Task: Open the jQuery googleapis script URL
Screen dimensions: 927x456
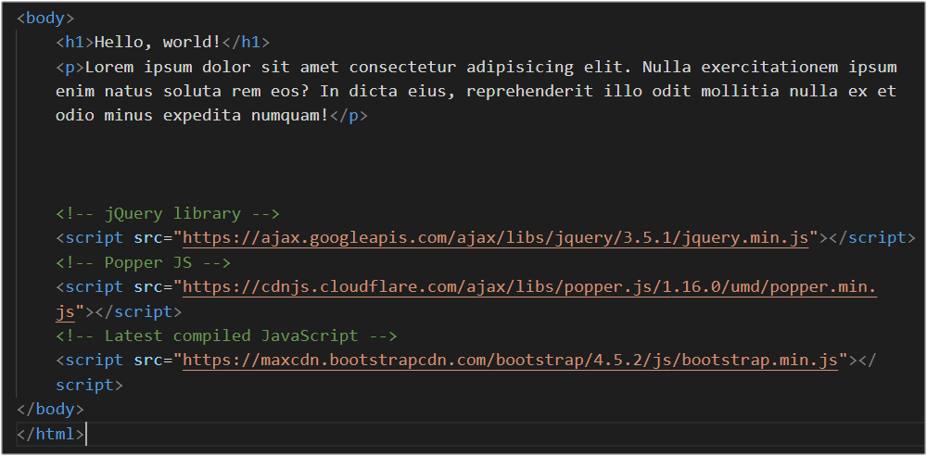Action: (x=496, y=238)
